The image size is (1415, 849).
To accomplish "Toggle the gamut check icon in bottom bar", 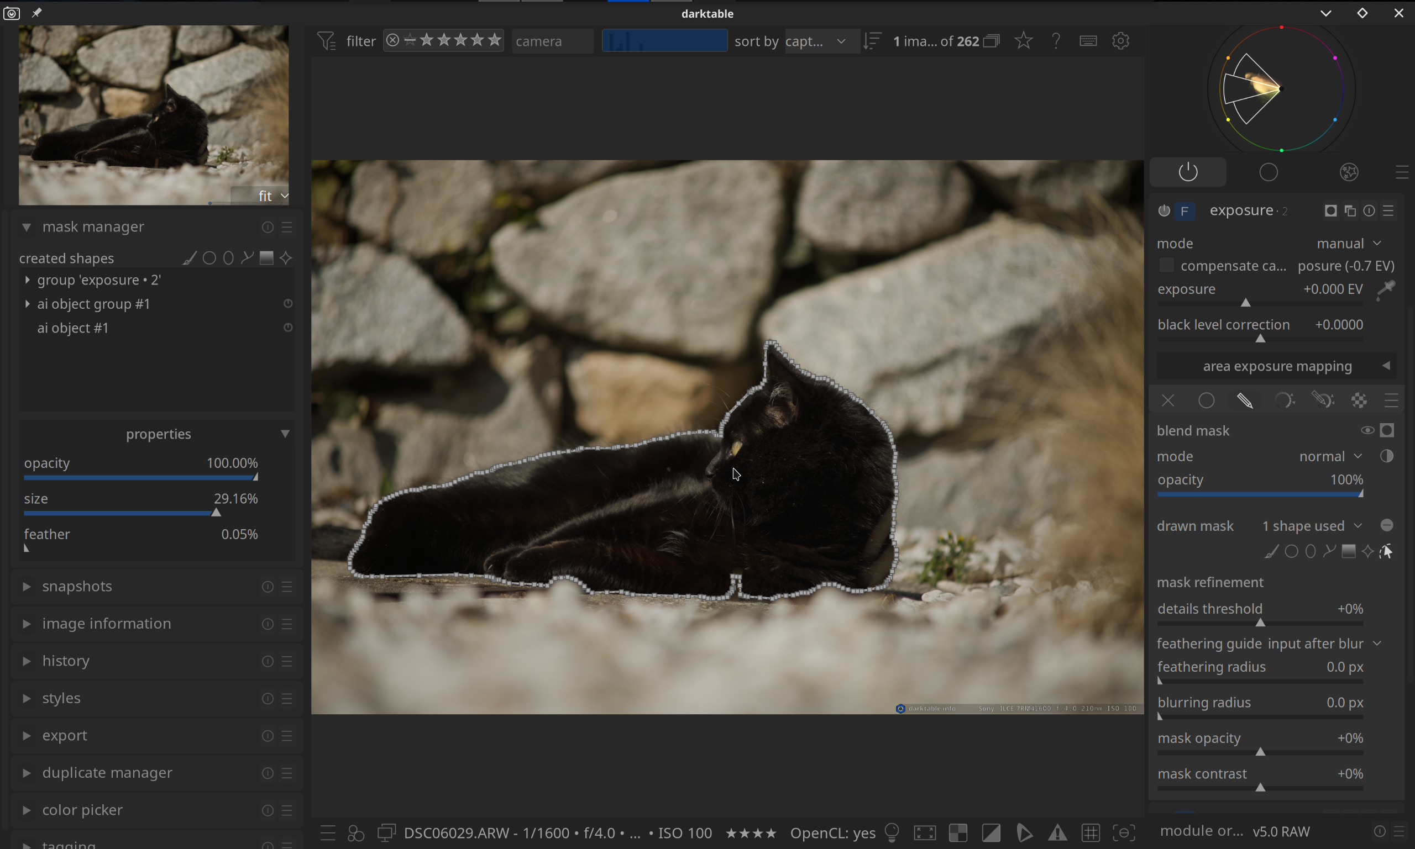I will coord(1058,832).
